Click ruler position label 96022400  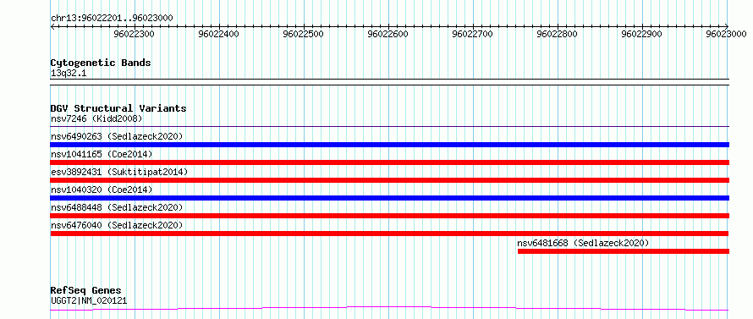coord(218,34)
